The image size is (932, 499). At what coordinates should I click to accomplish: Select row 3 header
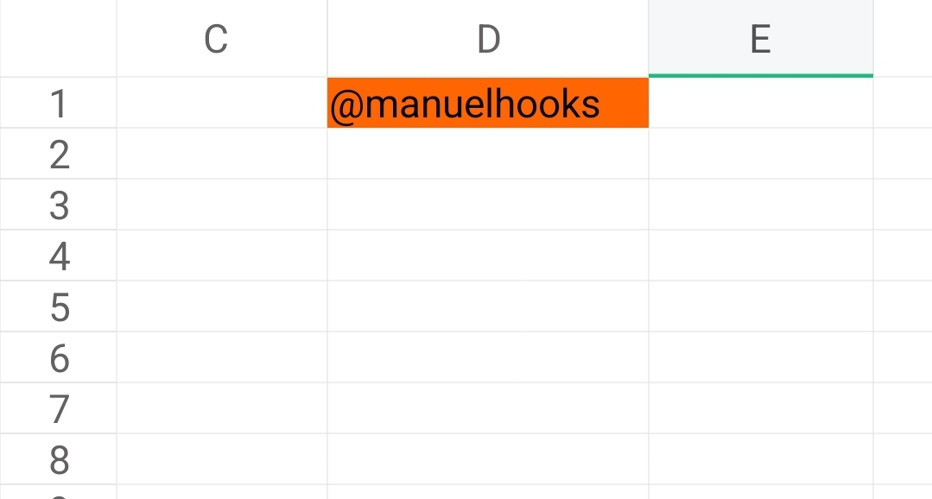coord(58,205)
